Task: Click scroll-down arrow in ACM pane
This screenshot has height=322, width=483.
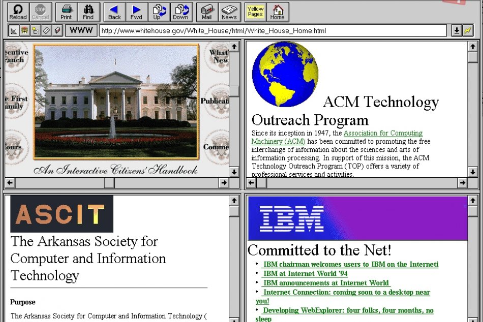Action: coord(473,172)
